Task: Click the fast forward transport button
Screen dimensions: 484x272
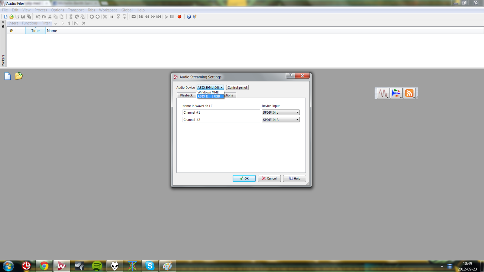Action: [153, 17]
